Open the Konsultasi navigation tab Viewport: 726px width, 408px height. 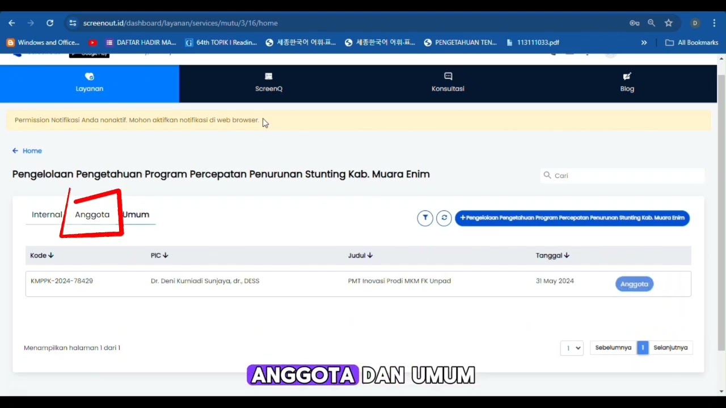[x=448, y=83]
